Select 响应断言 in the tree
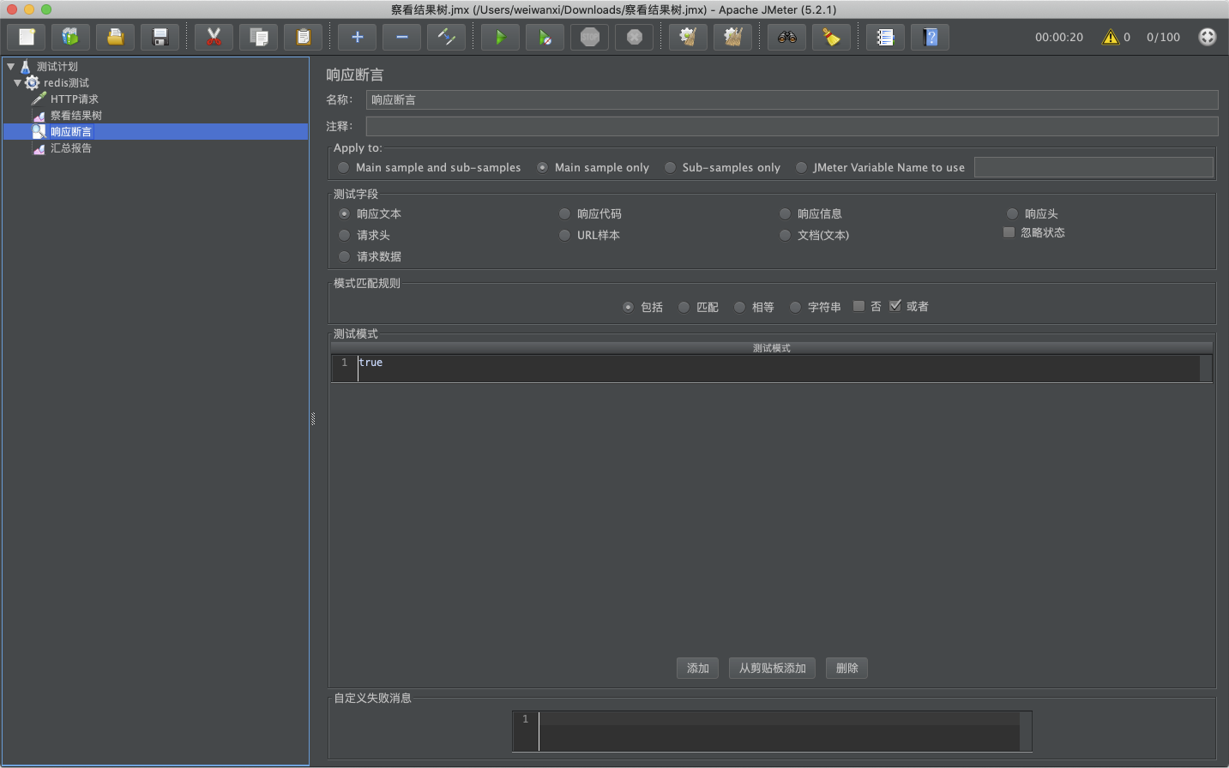Viewport: 1229px width, 768px height. click(70, 132)
